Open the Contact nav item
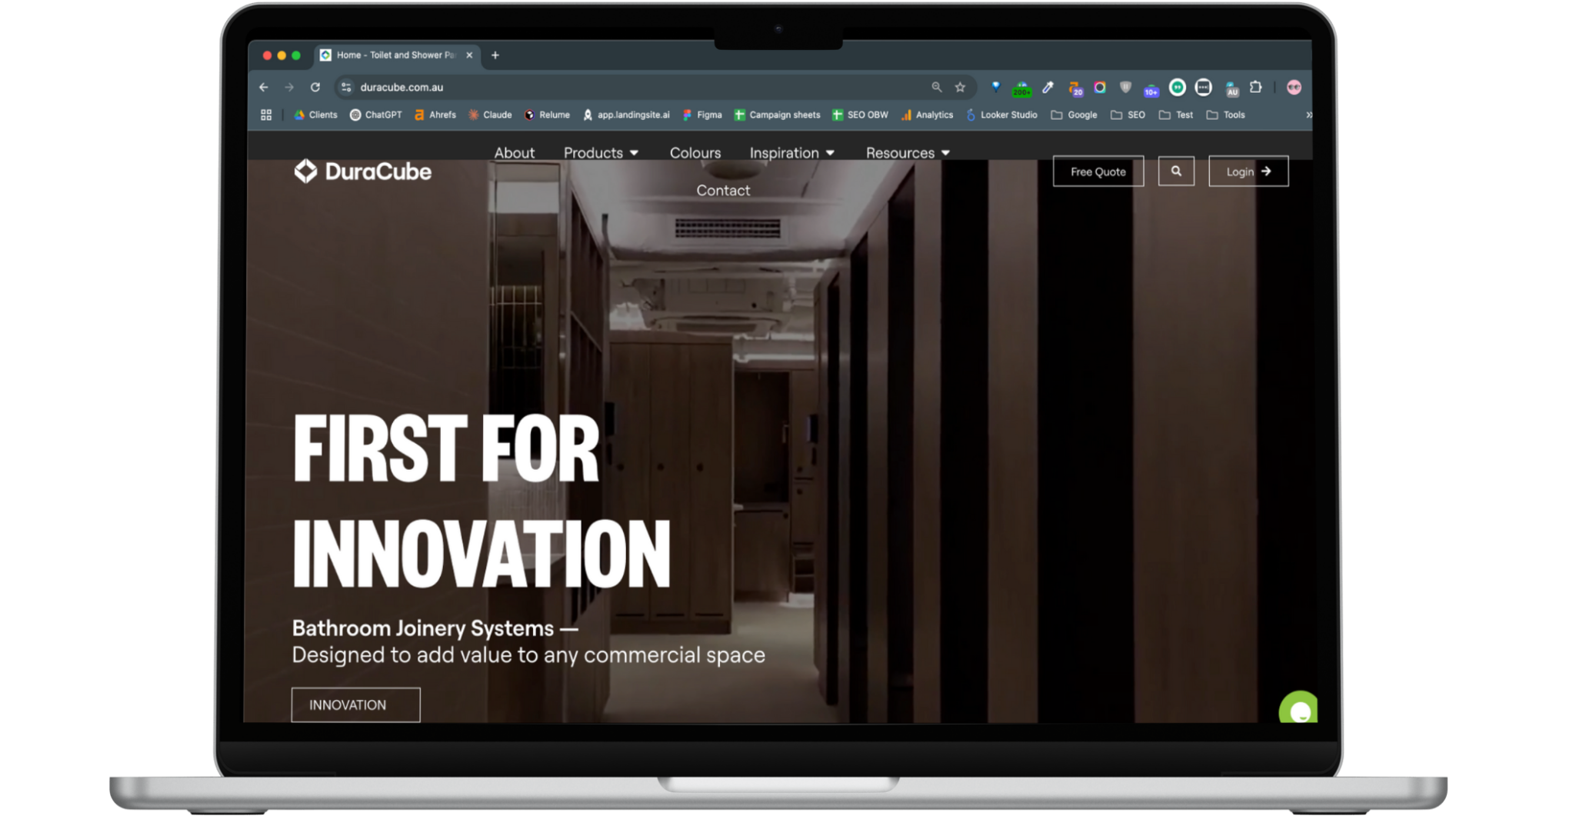Image resolution: width=1576 pixels, height=816 pixels. (723, 191)
